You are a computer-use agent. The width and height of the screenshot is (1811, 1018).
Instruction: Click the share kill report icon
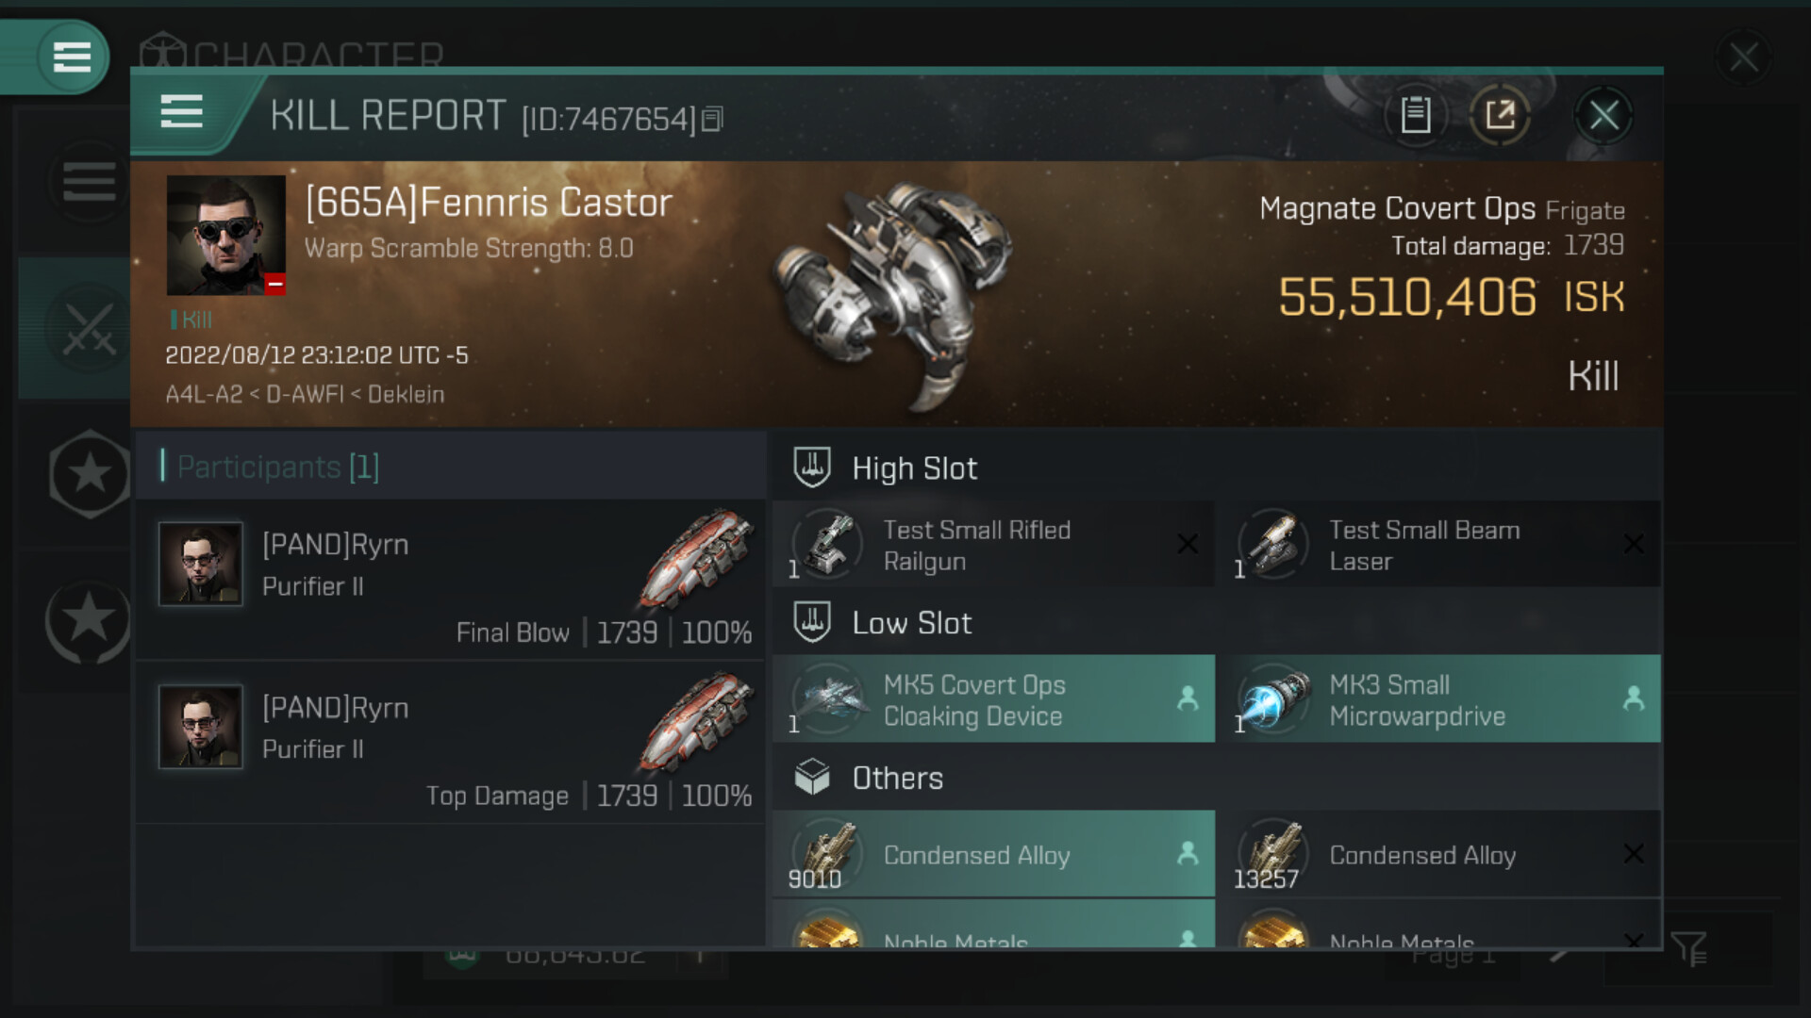pyautogui.click(x=1500, y=115)
